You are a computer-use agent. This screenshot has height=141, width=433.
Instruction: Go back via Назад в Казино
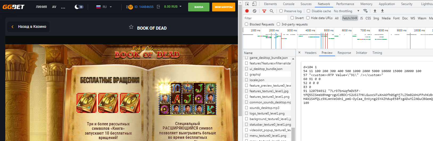pos(28,27)
